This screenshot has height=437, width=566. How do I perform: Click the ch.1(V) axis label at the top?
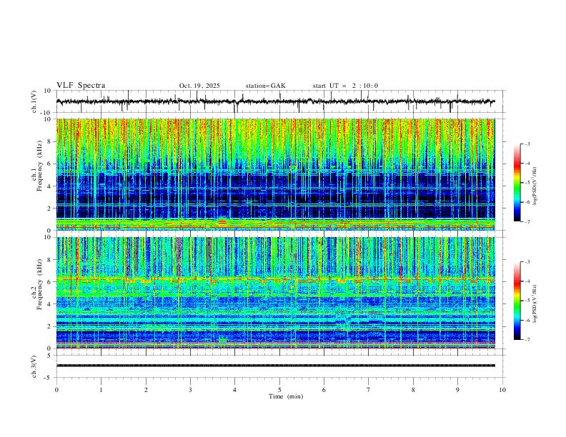tap(34, 101)
